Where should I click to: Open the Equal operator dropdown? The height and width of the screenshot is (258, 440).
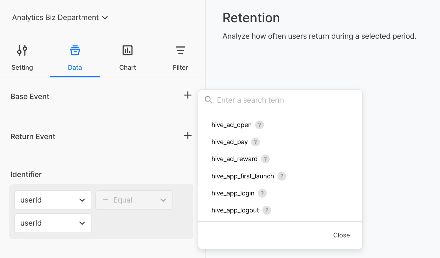click(134, 200)
